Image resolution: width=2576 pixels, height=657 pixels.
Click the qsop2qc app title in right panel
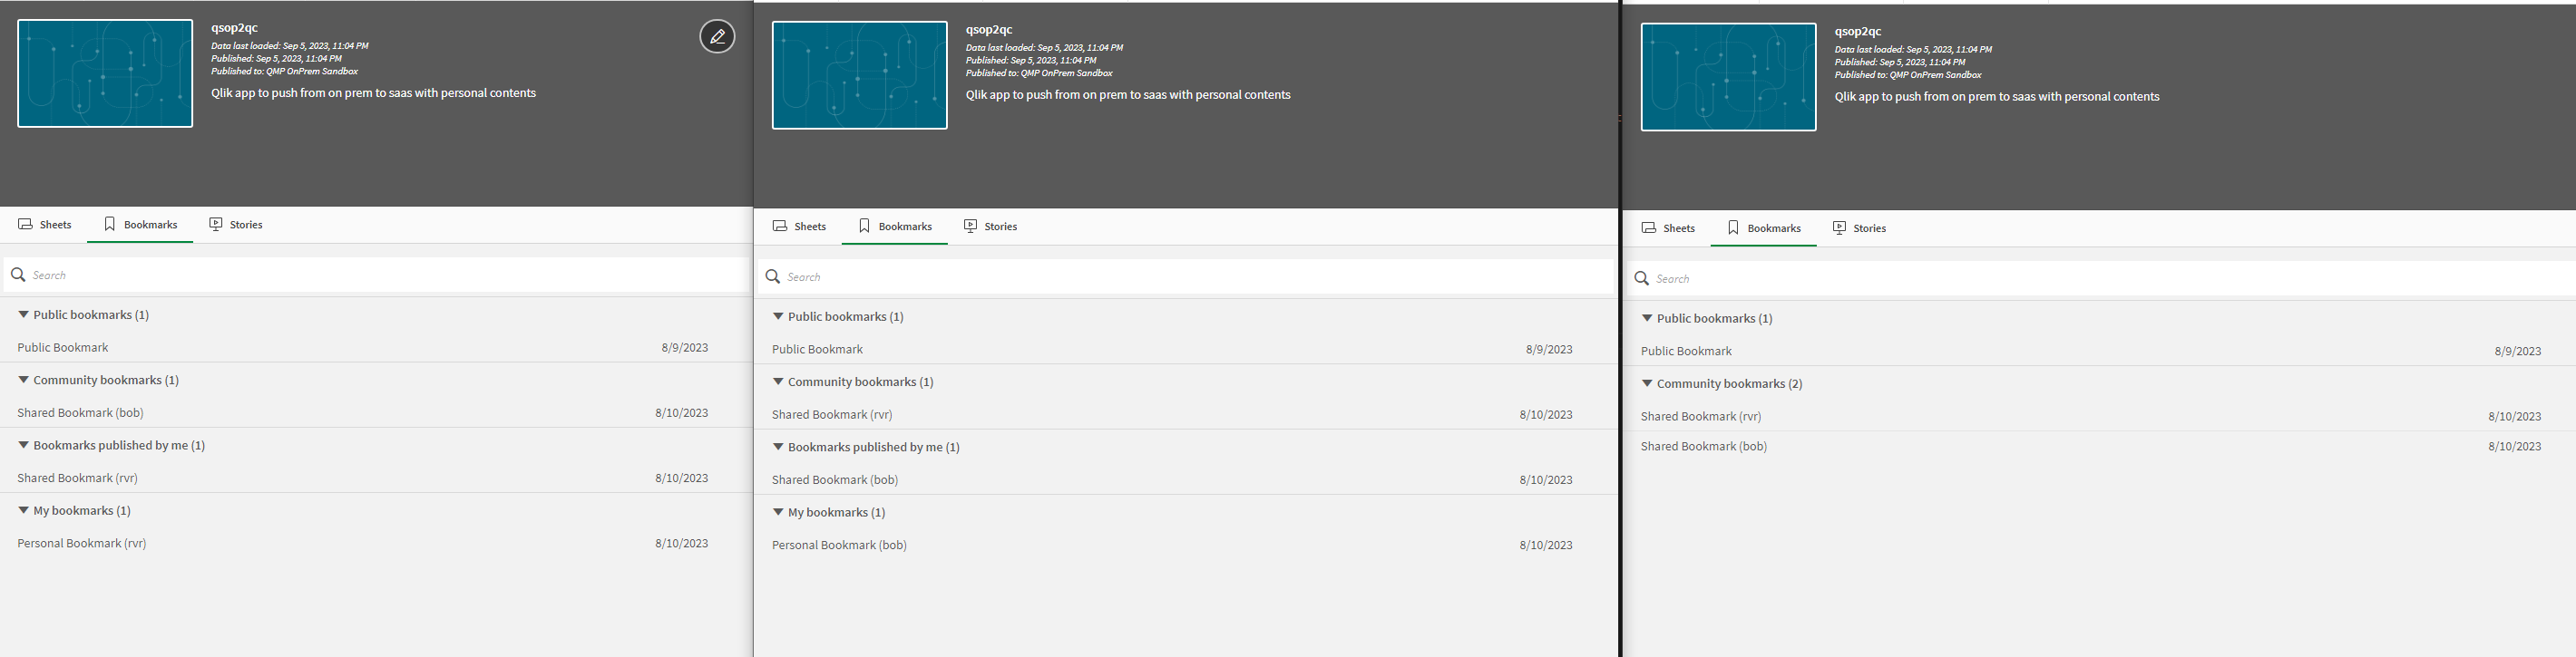point(1858,32)
